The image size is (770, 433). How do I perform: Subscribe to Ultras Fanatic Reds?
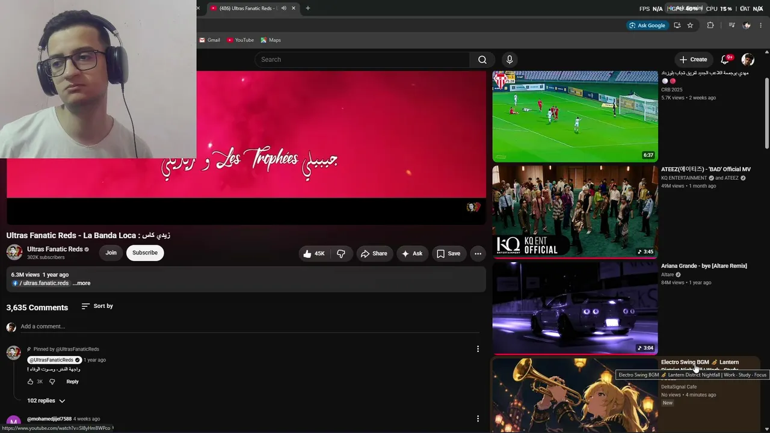145,253
